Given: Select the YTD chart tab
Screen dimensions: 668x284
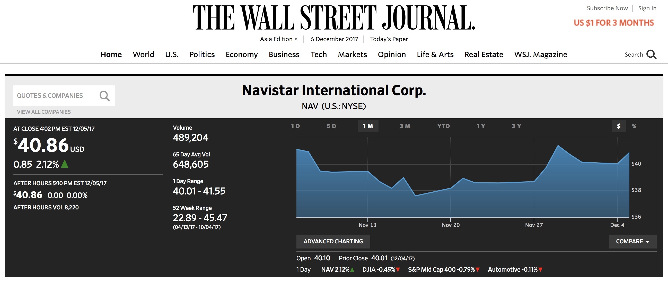Looking at the screenshot, I should tap(443, 126).
